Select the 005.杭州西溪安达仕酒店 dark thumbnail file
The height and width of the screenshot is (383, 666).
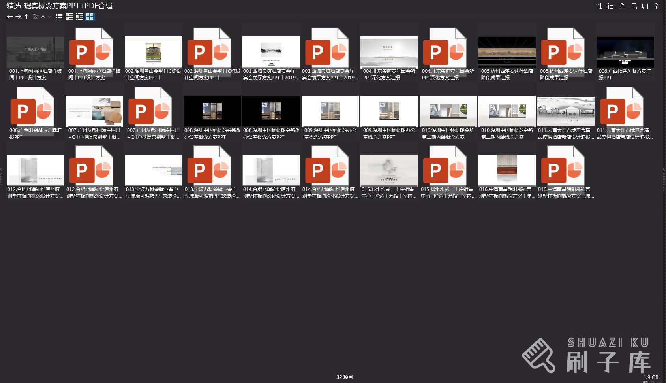tap(507, 52)
